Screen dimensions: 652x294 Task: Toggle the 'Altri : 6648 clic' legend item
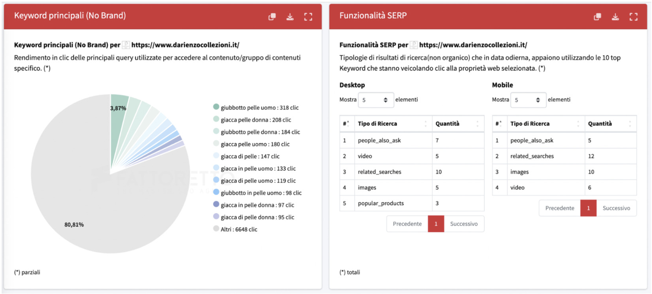(239, 229)
